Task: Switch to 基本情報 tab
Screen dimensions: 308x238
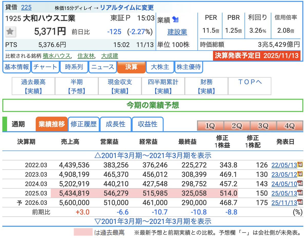Action: (x=17, y=67)
